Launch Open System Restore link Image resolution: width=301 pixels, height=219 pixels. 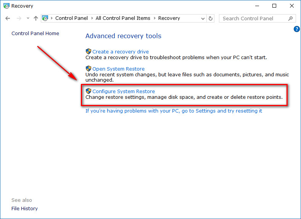[x=118, y=69]
